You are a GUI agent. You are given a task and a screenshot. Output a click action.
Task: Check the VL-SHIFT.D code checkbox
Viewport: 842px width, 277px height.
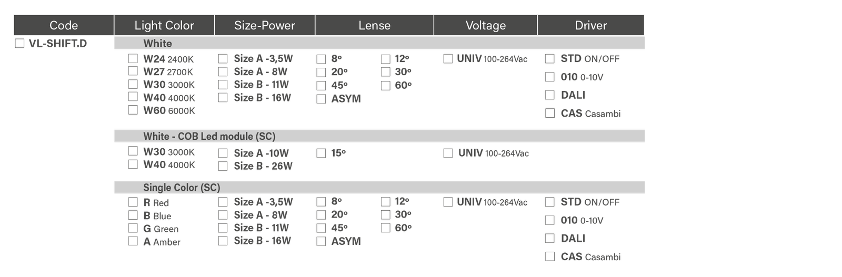point(19,44)
